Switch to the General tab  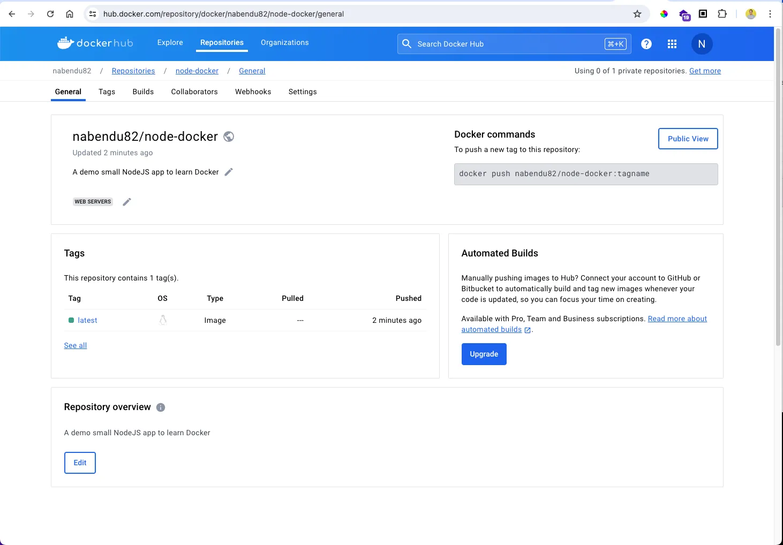68,92
